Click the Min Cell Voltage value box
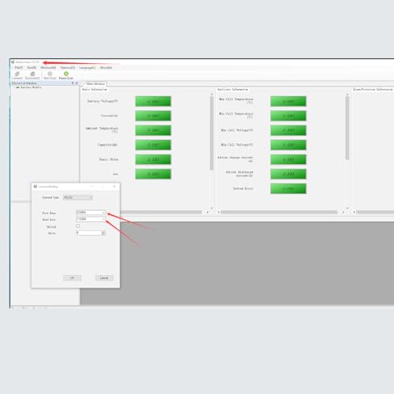This screenshot has height=394, width=394. (x=288, y=145)
